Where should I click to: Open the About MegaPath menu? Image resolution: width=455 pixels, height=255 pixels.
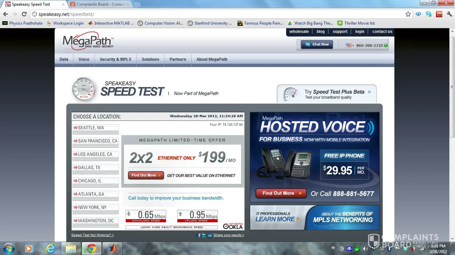(212, 59)
